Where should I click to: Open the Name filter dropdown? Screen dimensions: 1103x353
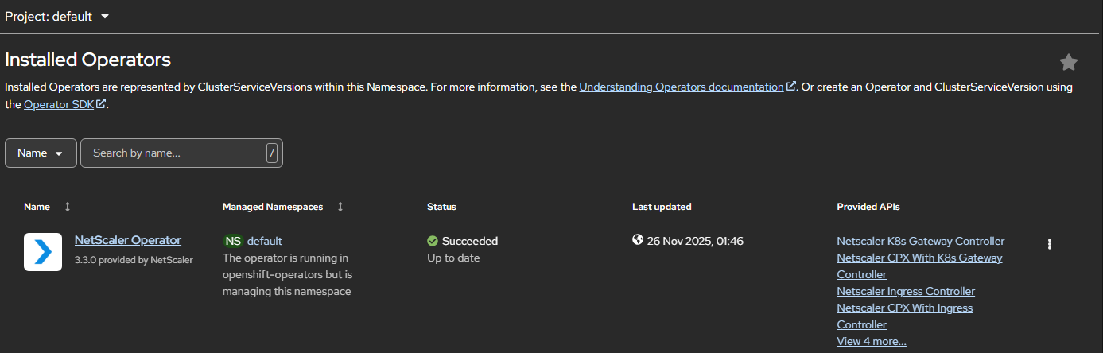coord(41,153)
